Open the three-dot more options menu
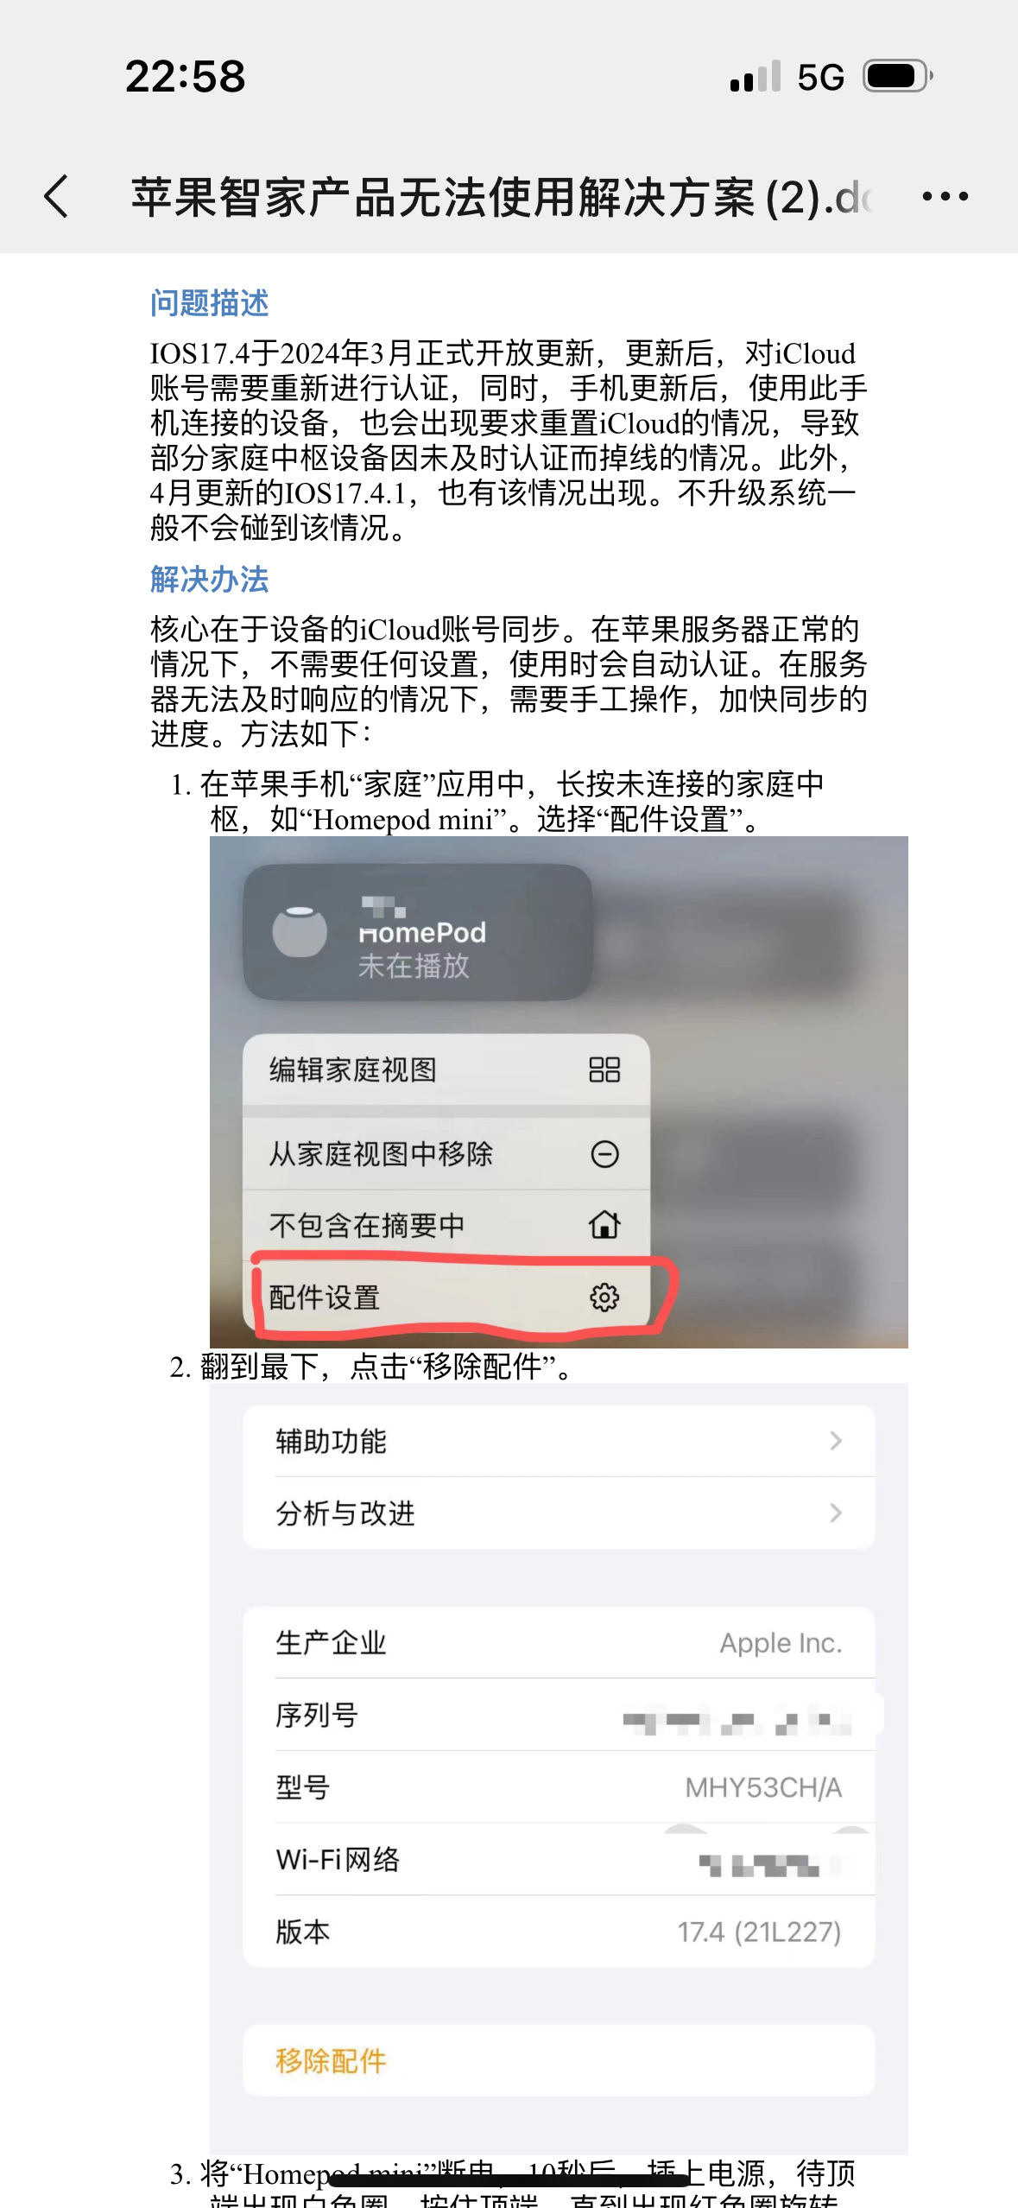This screenshot has width=1018, height=2208. pyautogui.click(x=945, y=196)
